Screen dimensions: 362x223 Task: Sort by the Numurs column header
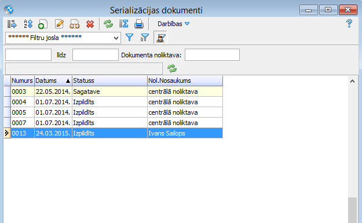pyautogui.click(x=23, y=81)
